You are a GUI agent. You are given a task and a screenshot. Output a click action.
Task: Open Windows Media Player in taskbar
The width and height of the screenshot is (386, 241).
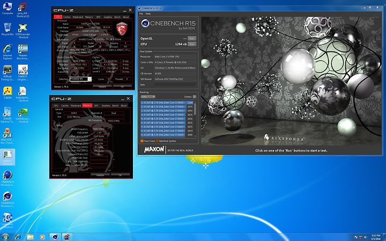click(x=42, y=237)
